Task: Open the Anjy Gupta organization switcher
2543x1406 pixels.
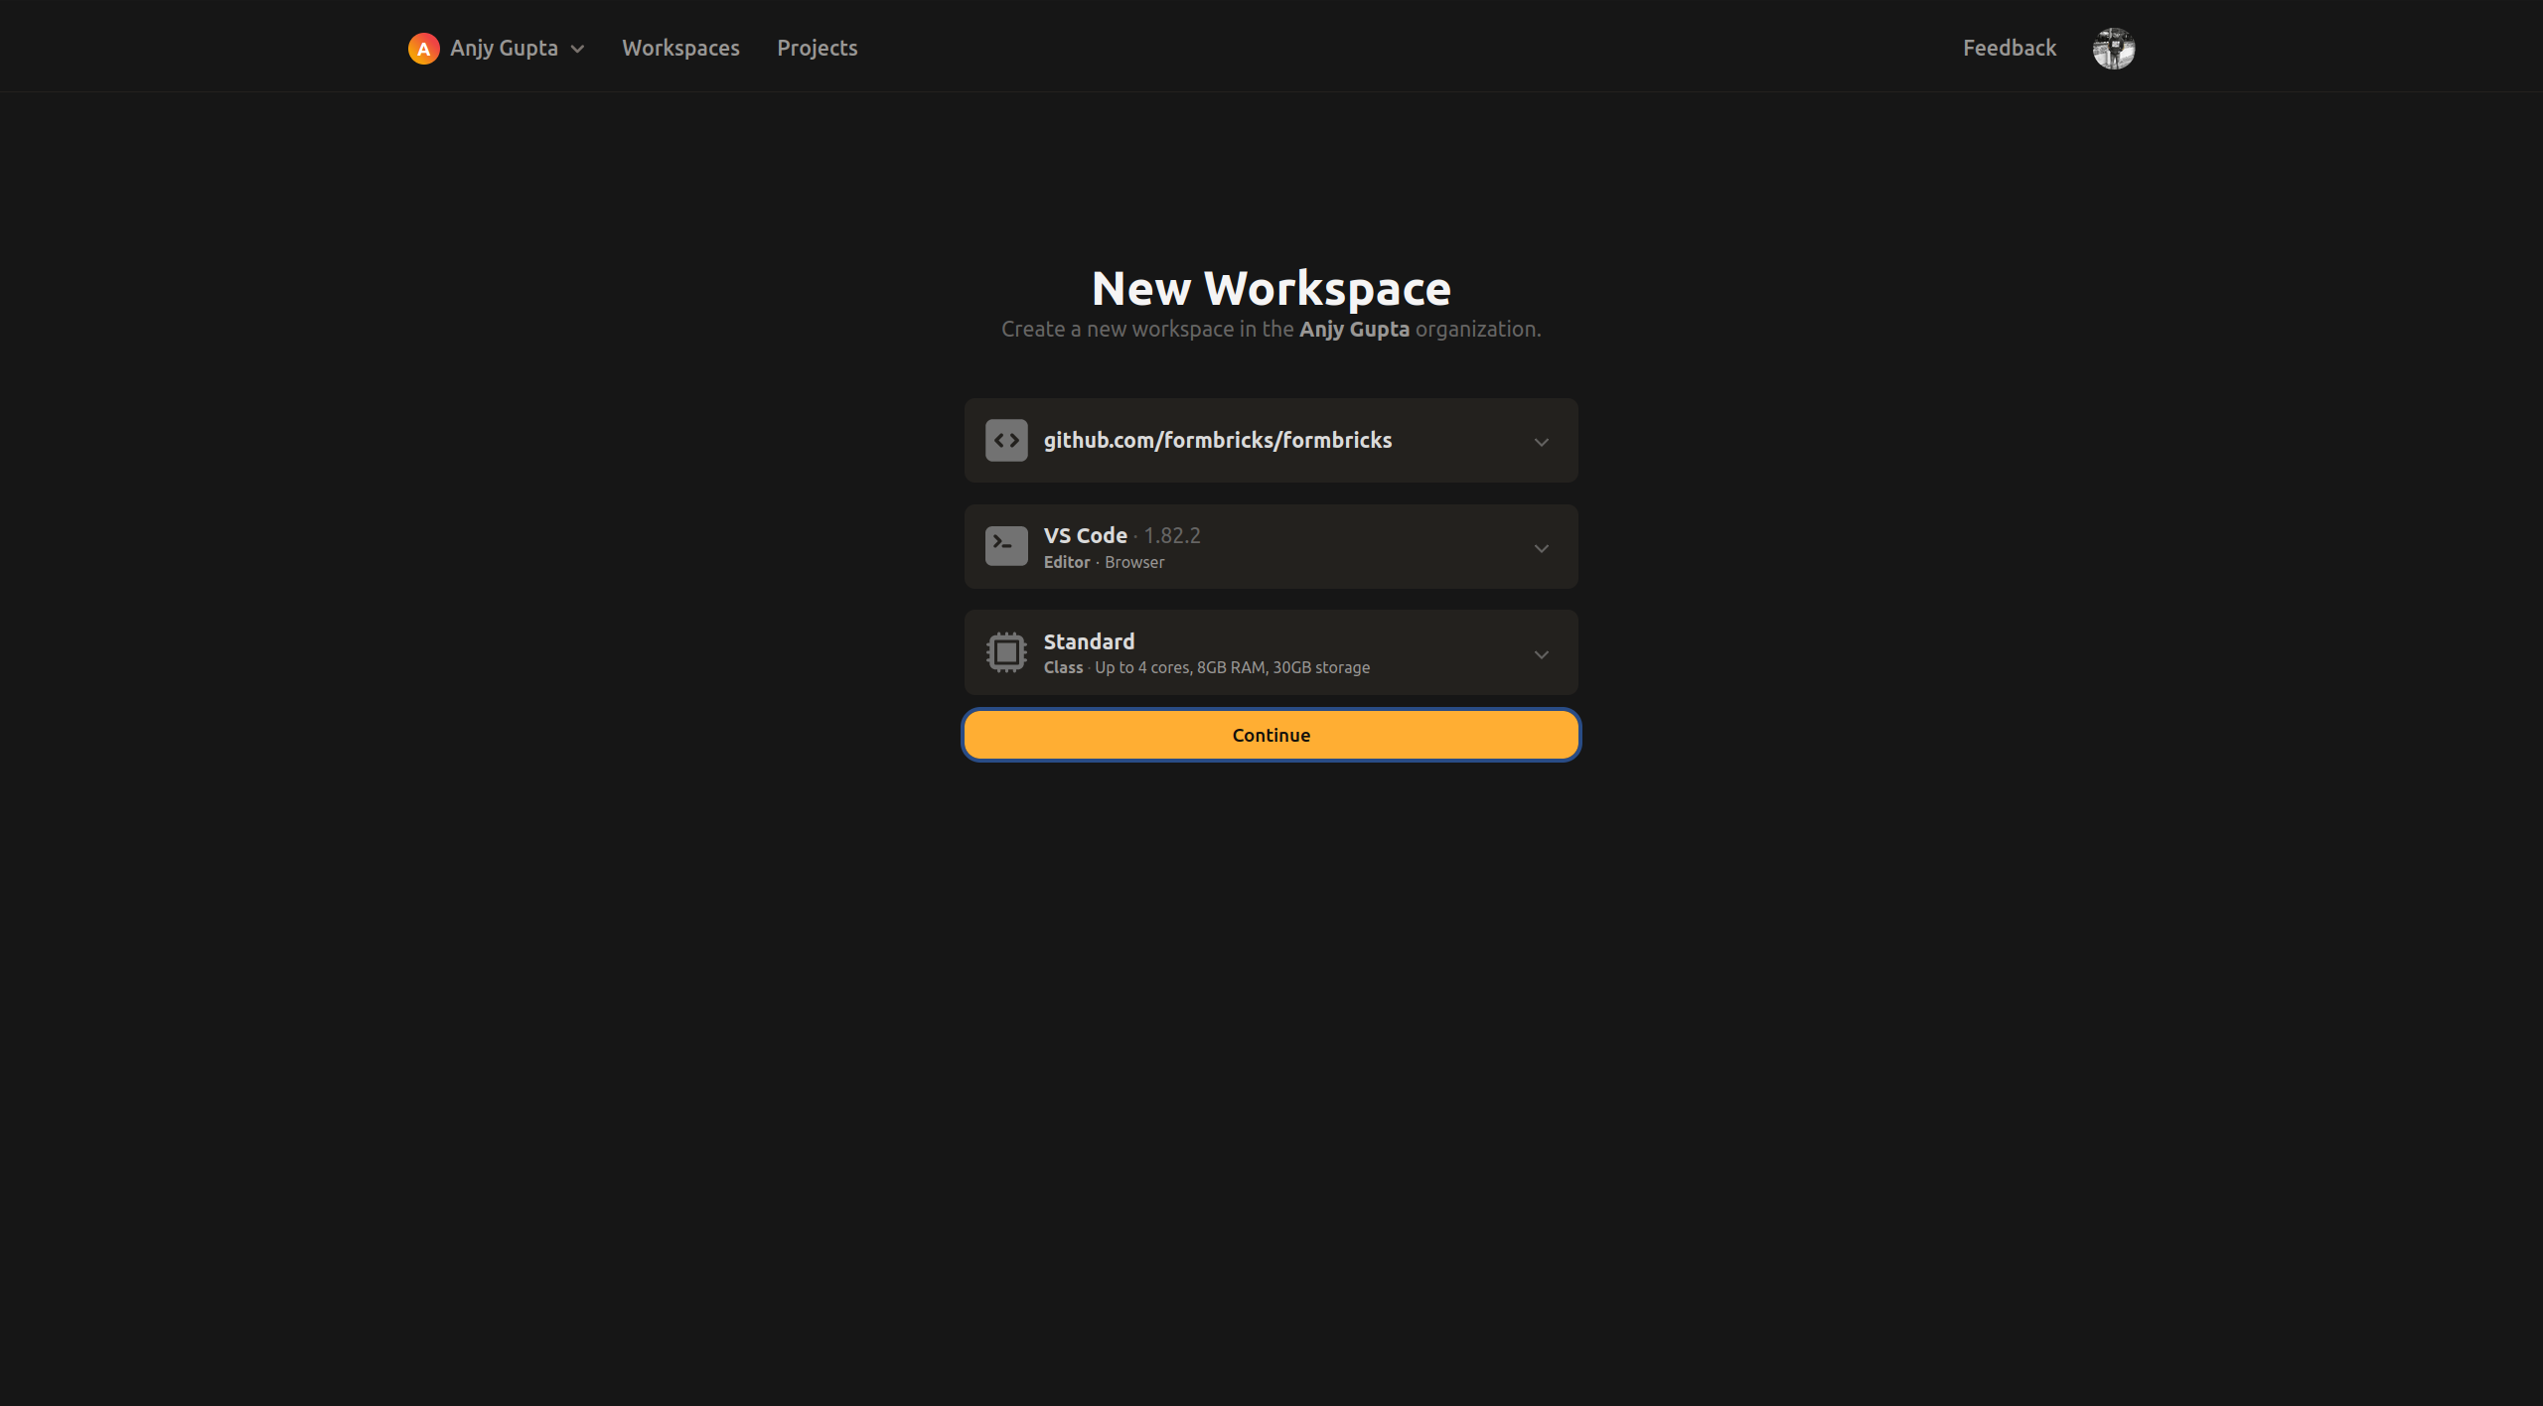Action: [x=497, y=49]
